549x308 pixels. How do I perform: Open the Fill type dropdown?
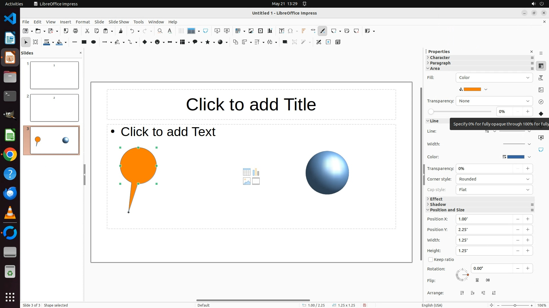(494, 78)
